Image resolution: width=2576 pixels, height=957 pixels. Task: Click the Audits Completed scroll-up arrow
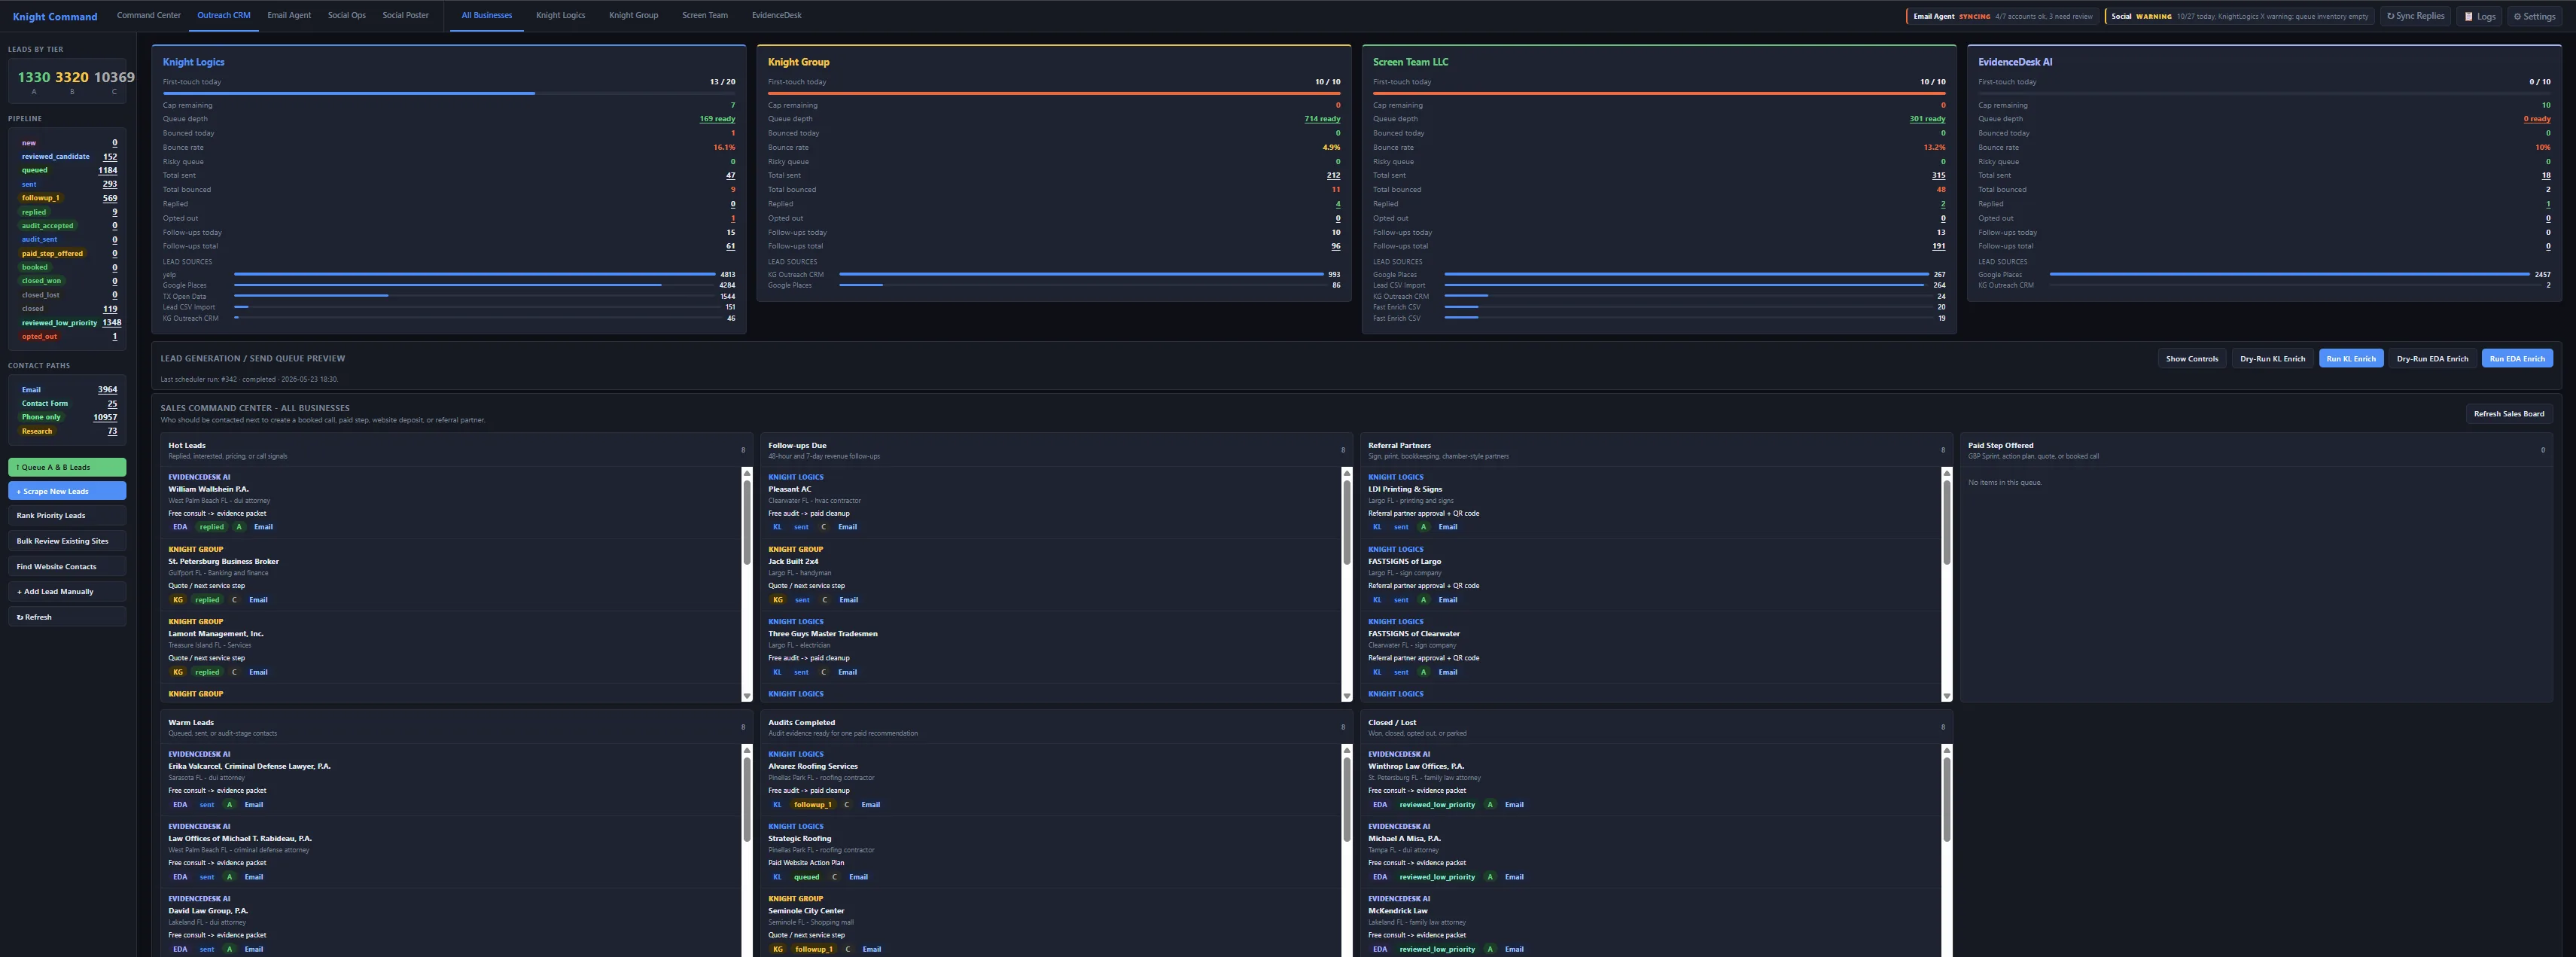1346,749
